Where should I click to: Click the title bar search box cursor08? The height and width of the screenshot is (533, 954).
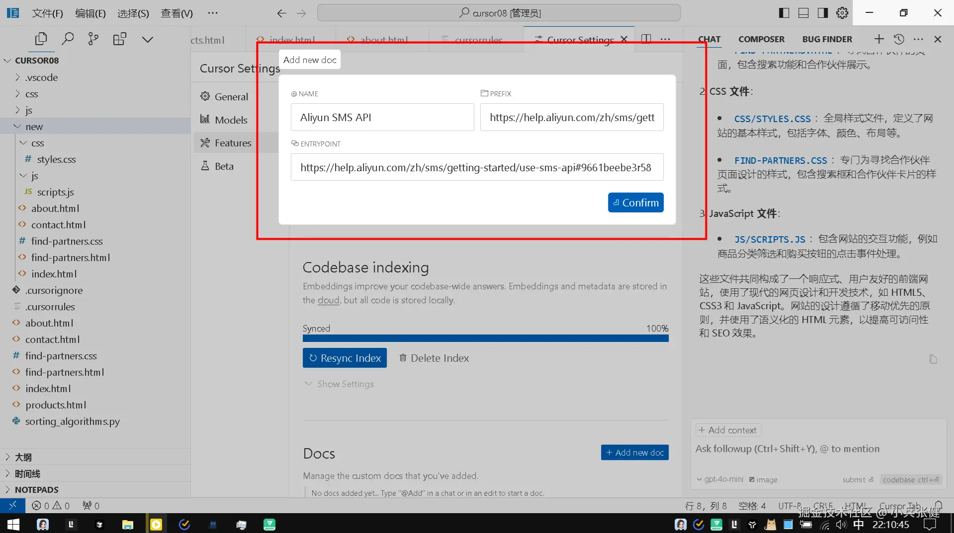tap(499, 13)
